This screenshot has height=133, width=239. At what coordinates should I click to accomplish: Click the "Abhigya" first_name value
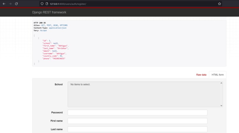(63, 46)
